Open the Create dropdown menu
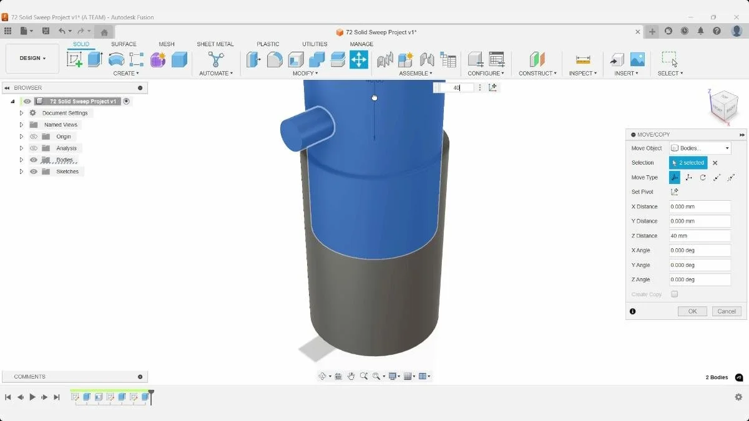The width and height of the screenshot is (749, 421). [x=126, y=74]
